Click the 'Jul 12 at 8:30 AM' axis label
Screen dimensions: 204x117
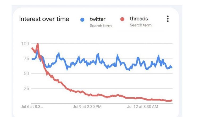[143, 107]
